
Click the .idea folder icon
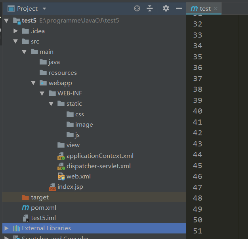25,31
